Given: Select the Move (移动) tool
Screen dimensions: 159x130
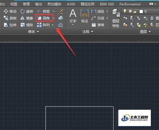Looking at the screenshot, I should pyautogui.click(x=10, y=12).
